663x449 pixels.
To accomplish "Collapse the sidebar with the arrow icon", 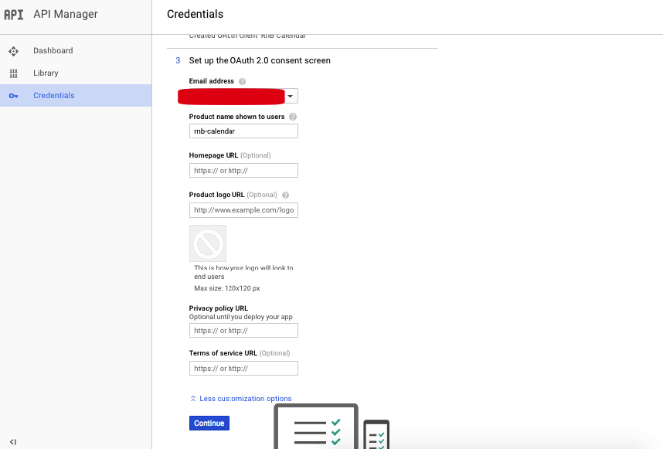I will click(13, 442).
